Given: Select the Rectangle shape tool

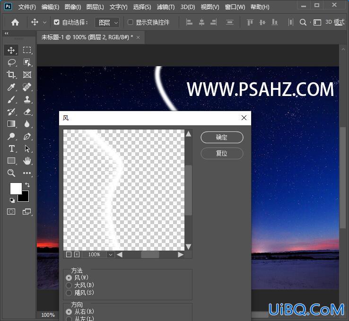Looking at the screenshot, I should pyautogui.click(x=11, y=161).
